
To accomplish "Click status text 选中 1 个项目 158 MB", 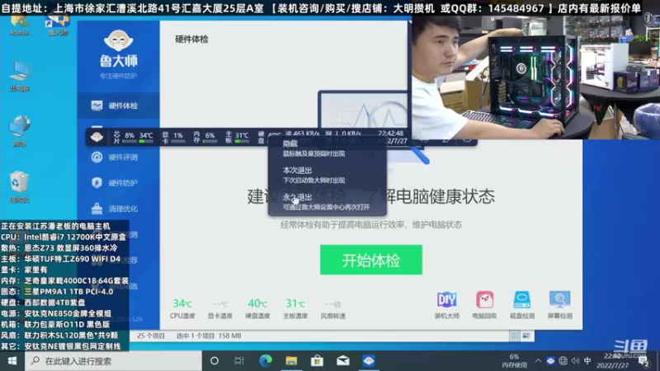I will [209, 336].
